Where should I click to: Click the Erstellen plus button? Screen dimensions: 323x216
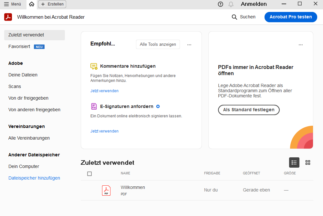tap(52, 4)
